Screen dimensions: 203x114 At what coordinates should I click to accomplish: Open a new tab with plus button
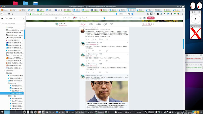pos(183,10)
